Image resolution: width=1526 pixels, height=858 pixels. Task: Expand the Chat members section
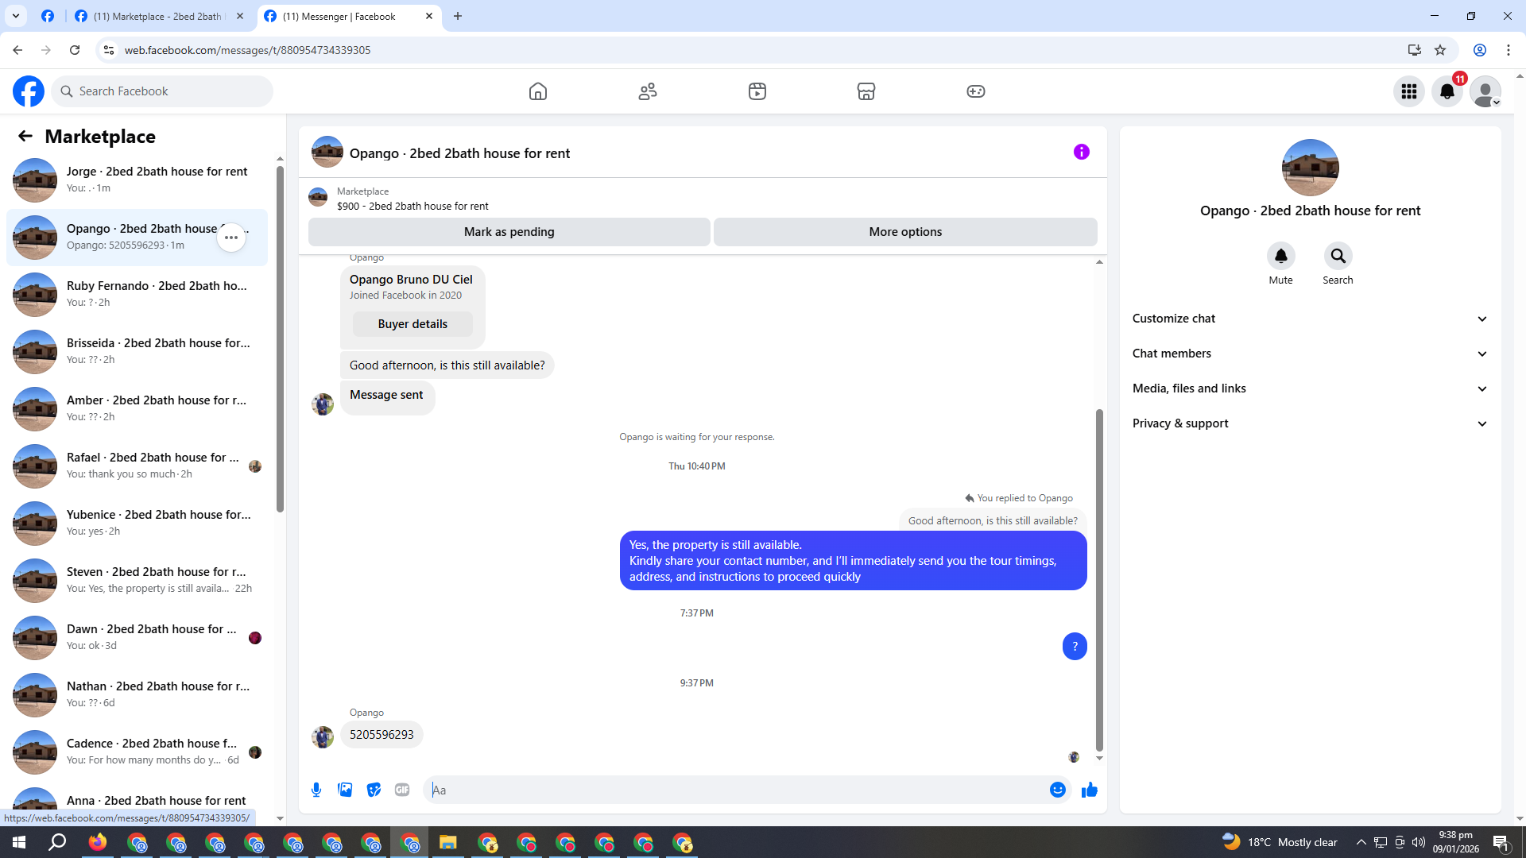(1310, 354)
